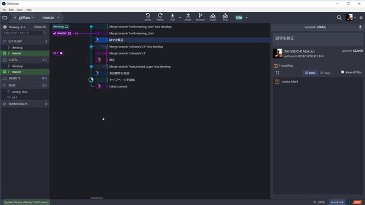Screen dimensions: 365x205
Task: Click Update Ready Restart GitKraken button
Action: [x=26, y=202]
